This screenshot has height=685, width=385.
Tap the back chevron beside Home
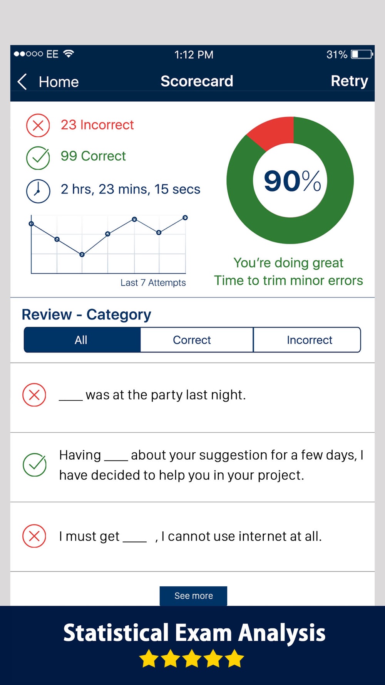(22, 82)
